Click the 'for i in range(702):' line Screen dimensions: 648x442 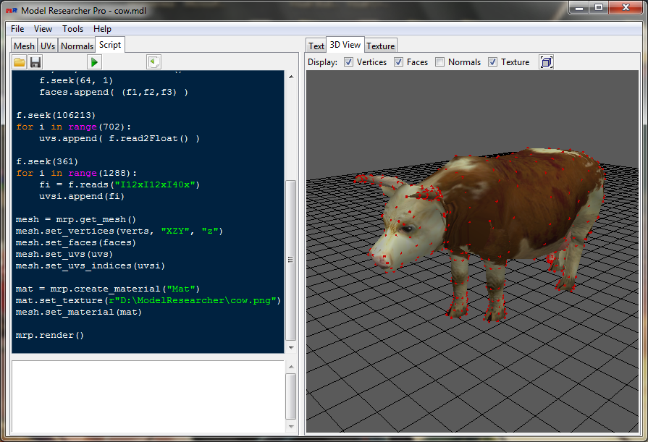tap(73, 127)
